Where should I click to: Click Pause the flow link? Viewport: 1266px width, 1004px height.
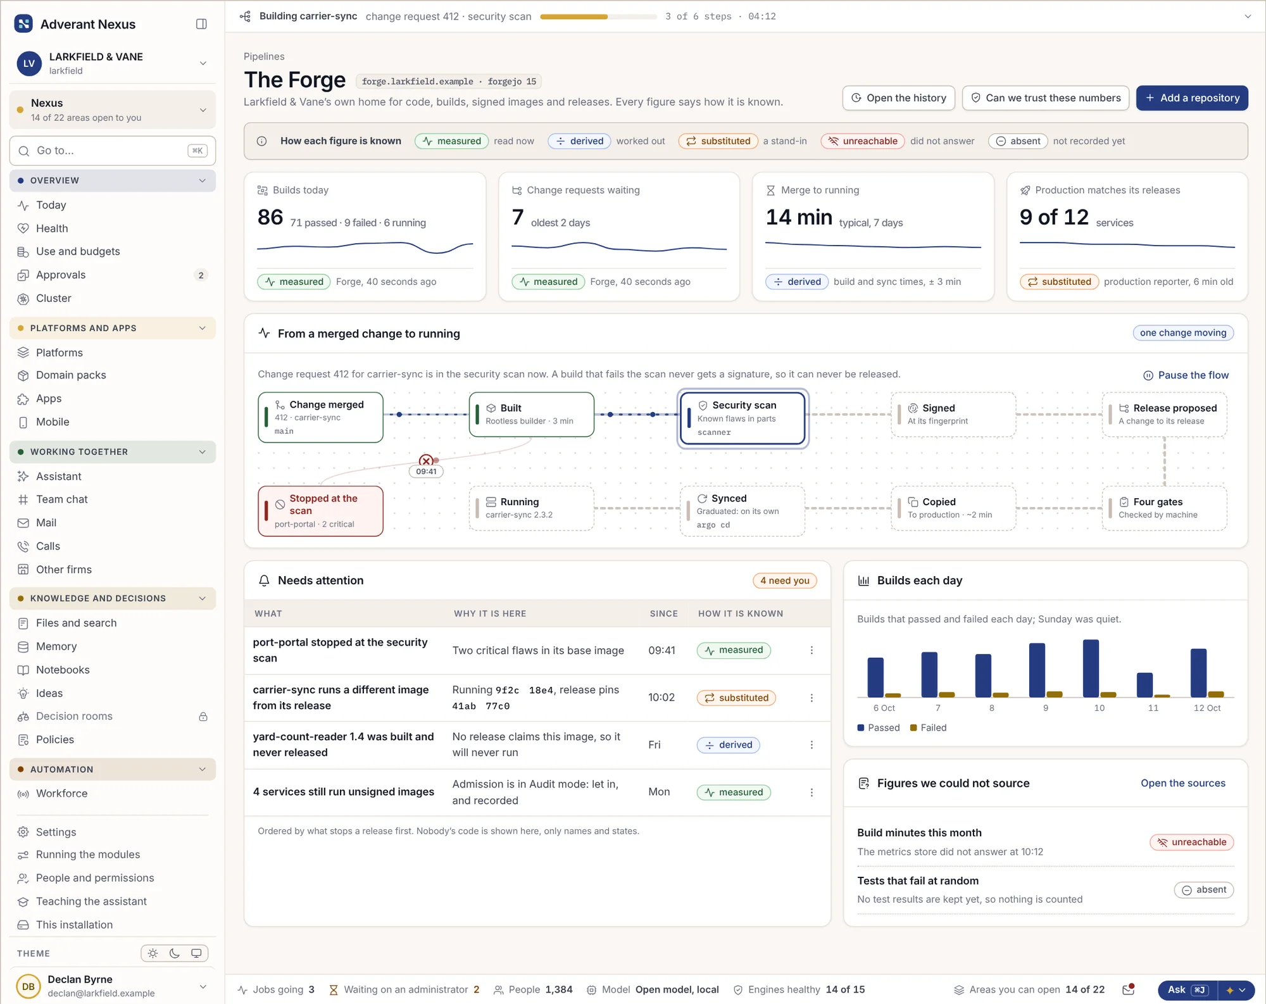tap(1186, 375)
